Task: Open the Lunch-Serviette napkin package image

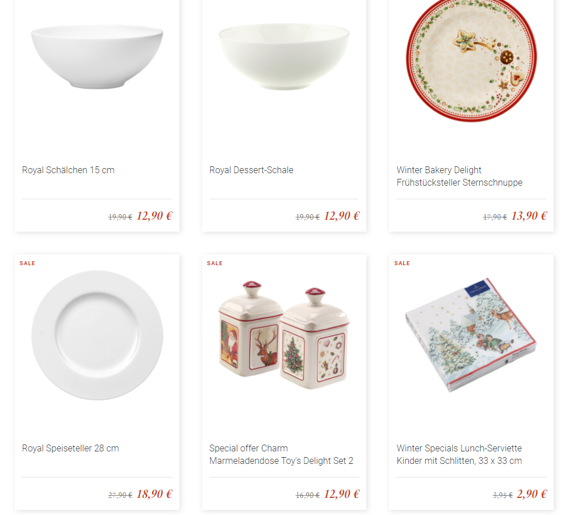Action: pyautogui.click(x=471, y=335)
